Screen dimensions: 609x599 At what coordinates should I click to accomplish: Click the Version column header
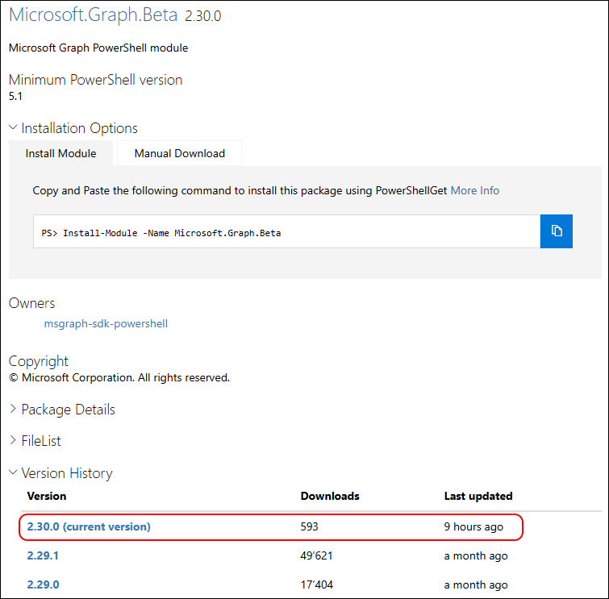coord(47,496)
